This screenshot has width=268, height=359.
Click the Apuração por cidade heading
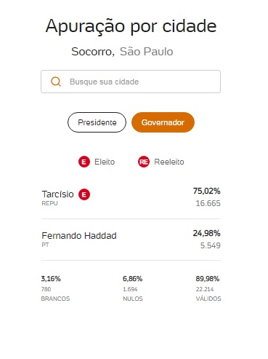[x=131, y=26]
